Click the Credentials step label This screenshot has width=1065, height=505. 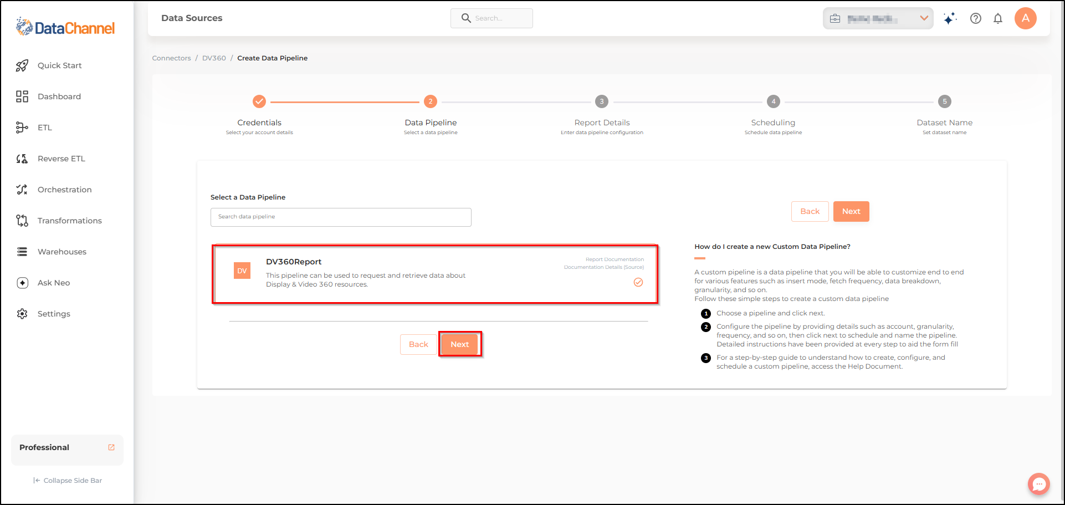(x=259, y=123)
